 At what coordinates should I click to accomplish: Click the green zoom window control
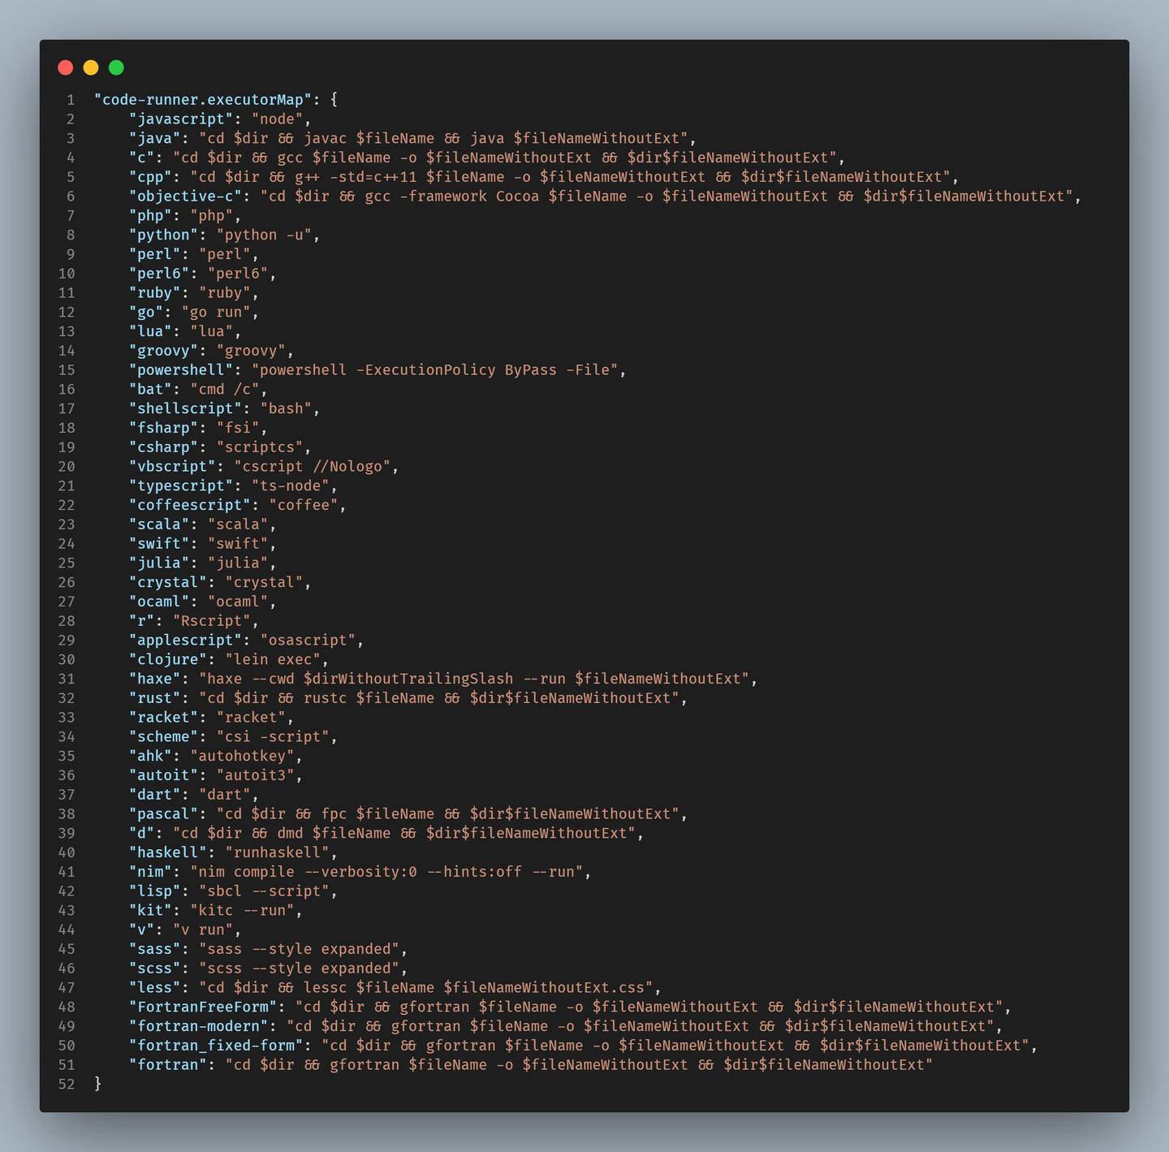(116, 67)
